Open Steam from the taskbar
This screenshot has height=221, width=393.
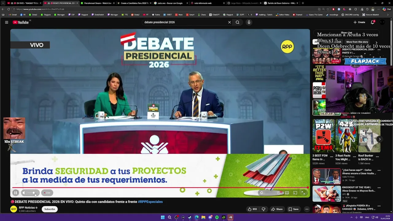pyautogui.click(x=190, y=217)
